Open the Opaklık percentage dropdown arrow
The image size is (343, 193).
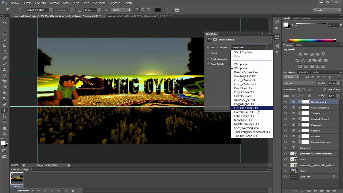pyautogui.click(x=338, y=83)
